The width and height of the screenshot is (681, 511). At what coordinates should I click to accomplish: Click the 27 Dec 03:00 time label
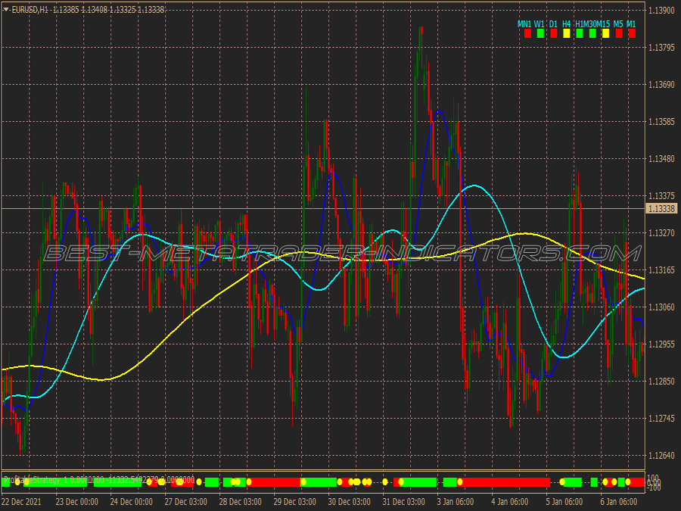(x=186, y=502)
